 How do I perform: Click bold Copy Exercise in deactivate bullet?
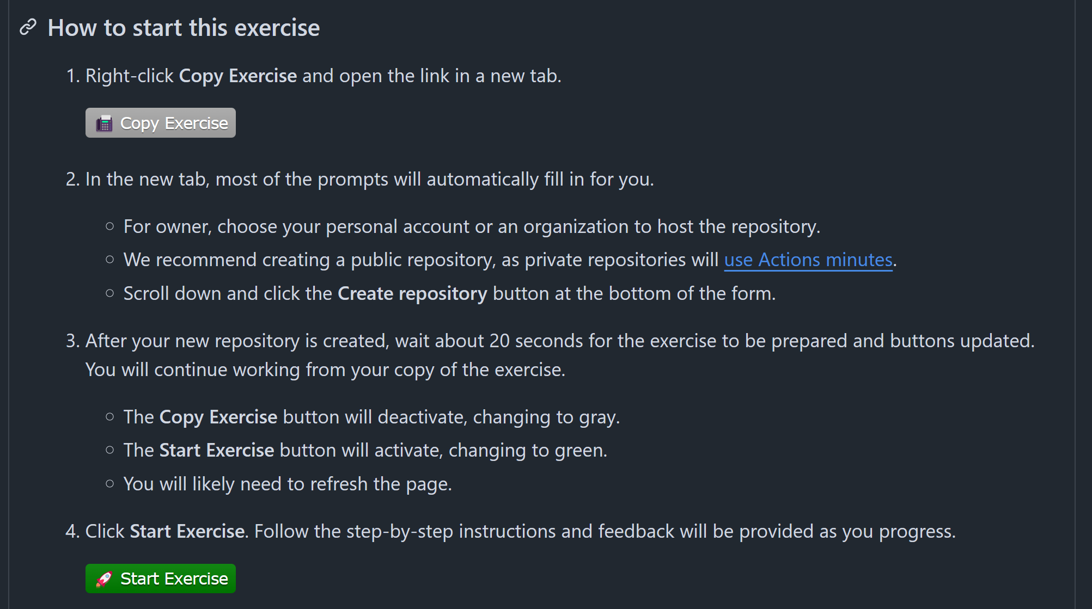coord(218,417)
